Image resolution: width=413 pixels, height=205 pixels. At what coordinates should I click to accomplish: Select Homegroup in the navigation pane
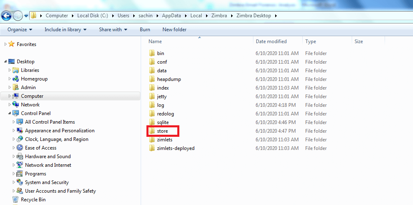point(34,79)
